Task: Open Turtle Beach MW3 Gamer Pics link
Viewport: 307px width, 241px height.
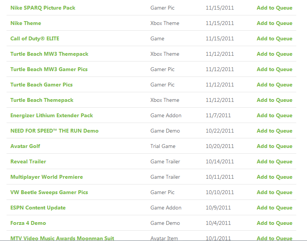Action: [49, 69]
